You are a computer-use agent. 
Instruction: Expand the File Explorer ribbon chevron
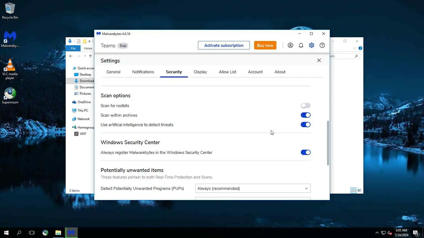(355, 48)
